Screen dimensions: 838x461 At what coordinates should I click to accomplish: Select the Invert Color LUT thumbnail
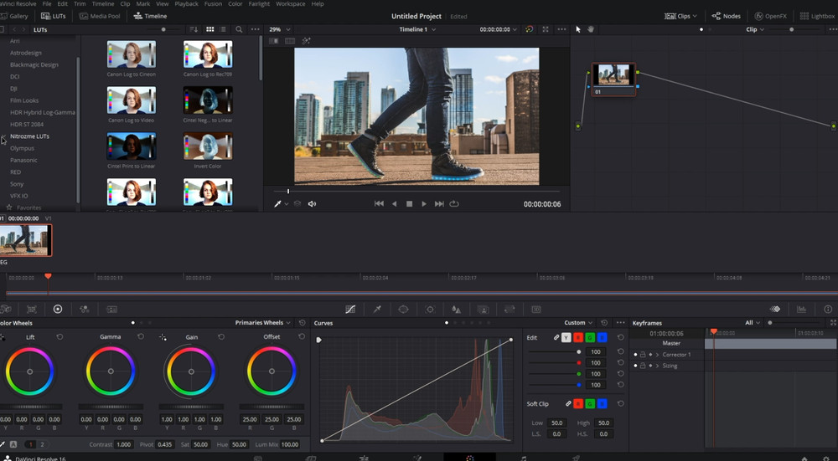point(208,146)
